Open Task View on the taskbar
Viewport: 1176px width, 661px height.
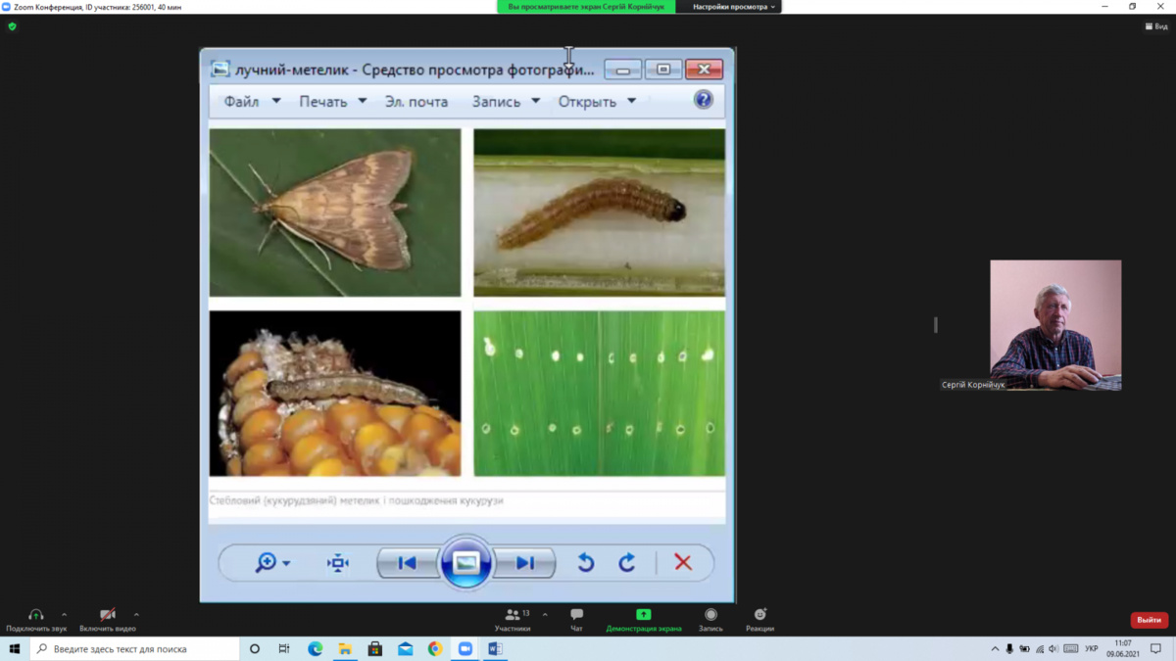click(x=284, y=648)
